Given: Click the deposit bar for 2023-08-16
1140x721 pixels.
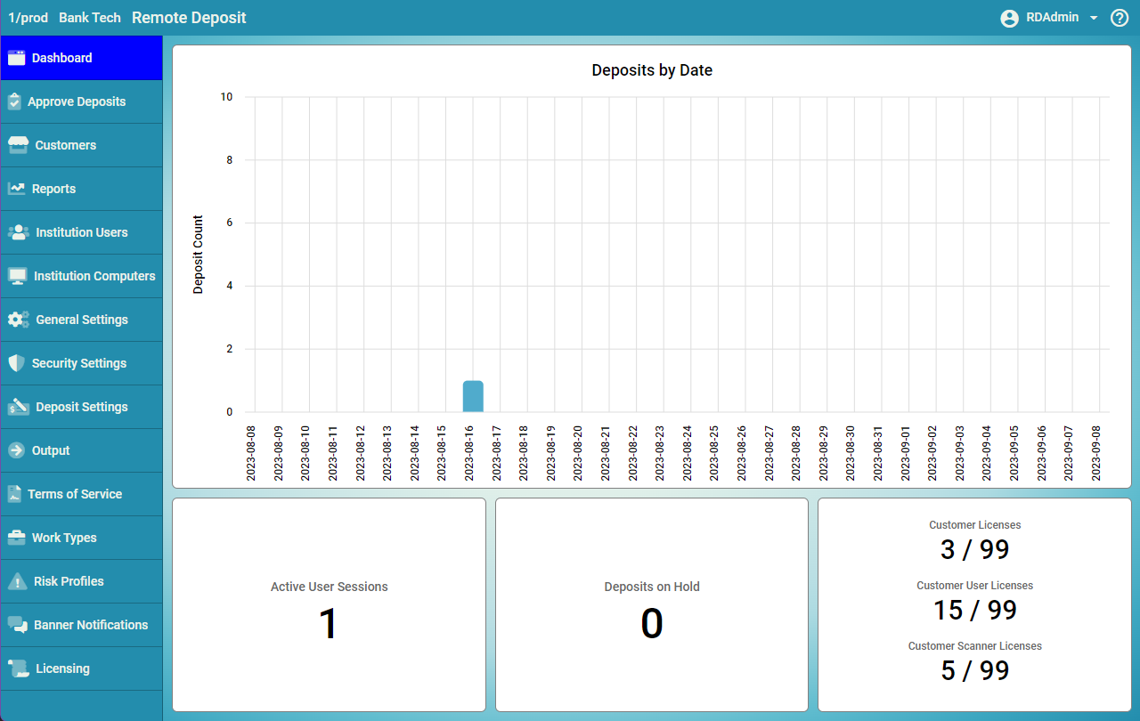Looking at the screenshot, I should click(x=472, y=394).
